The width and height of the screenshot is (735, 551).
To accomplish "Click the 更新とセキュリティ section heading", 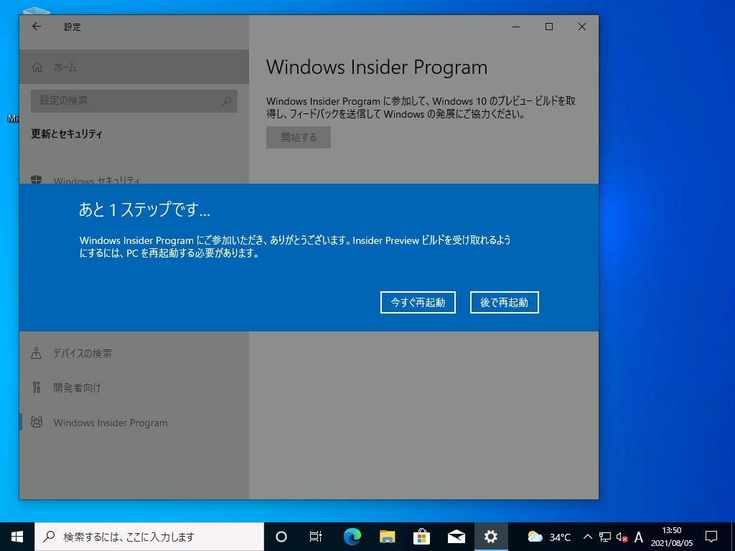I will tap(67, 134).
